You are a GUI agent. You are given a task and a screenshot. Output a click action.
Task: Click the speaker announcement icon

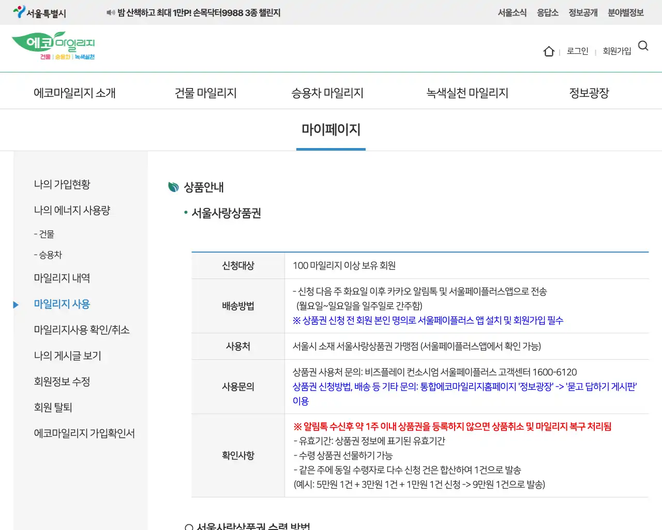[110, 12]
